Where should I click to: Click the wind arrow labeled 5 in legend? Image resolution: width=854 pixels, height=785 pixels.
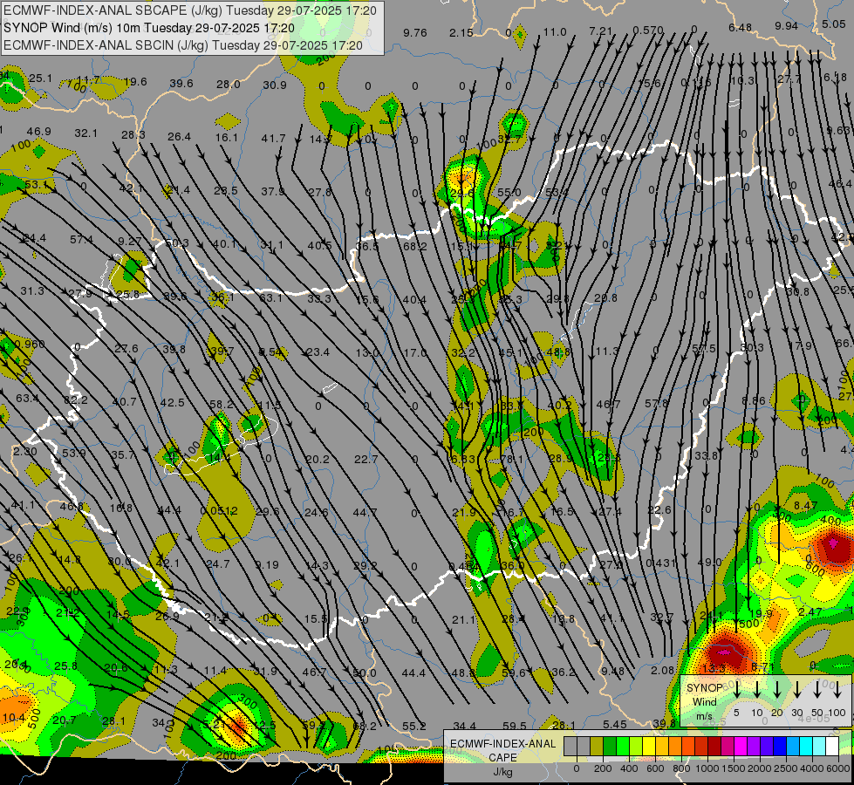coord(736,690)
